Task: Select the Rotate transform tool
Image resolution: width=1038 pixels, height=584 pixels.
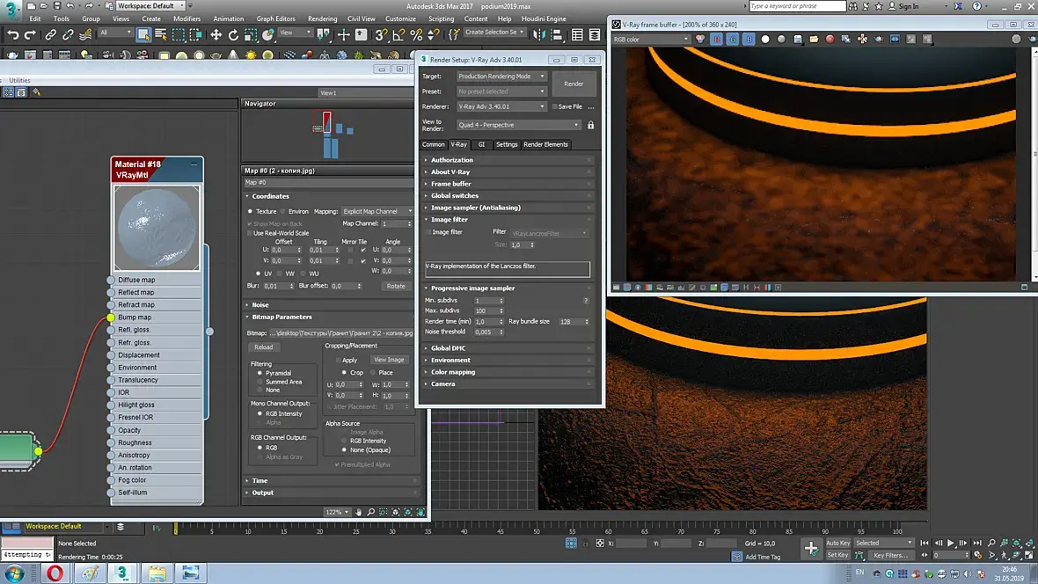Action: click(x=234, y=35)
